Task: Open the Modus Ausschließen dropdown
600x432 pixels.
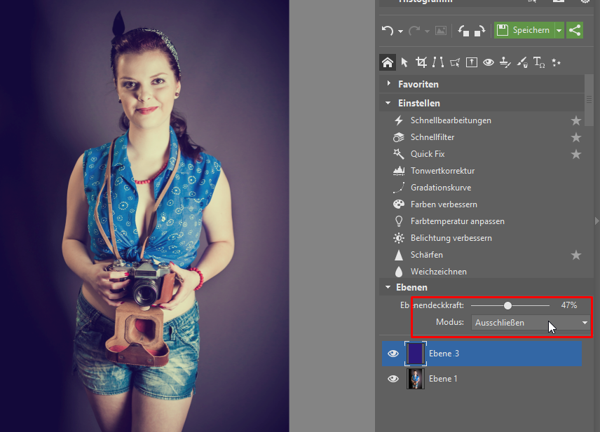Action: [531, 323]
